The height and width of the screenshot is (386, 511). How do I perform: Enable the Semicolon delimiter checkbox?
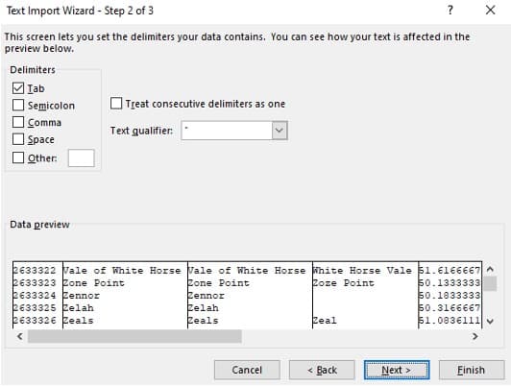pos(18,106)
